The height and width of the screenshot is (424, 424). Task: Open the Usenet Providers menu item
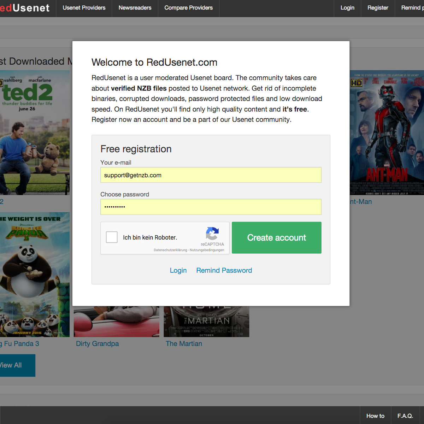click(83, 8)
